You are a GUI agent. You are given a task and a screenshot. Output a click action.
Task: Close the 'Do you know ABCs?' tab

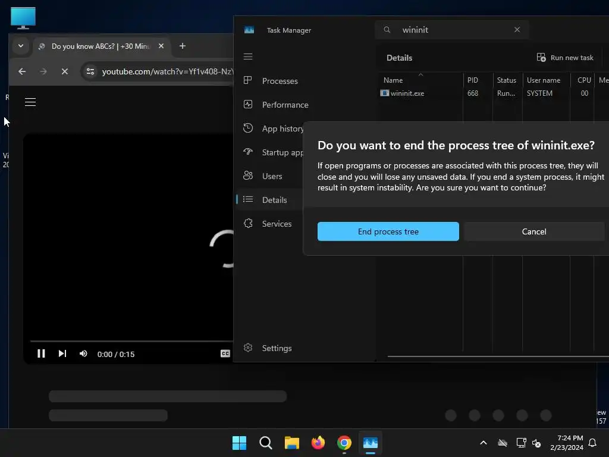pyautogui.click(x=161, y=46)
